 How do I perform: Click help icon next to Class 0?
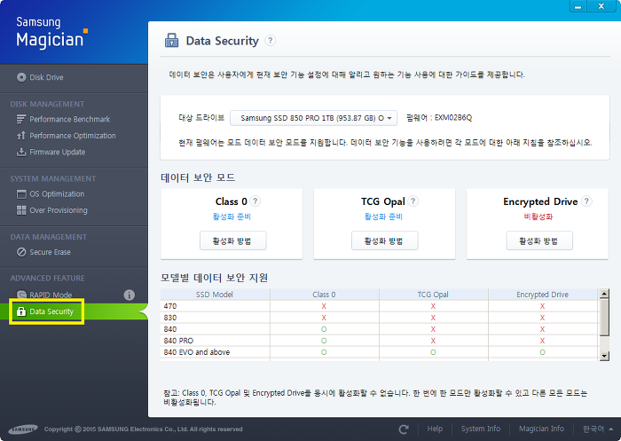tap(255, 201)
